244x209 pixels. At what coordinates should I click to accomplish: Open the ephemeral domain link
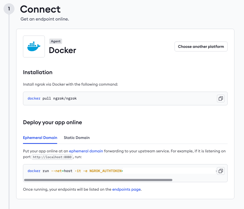point(86,151)
